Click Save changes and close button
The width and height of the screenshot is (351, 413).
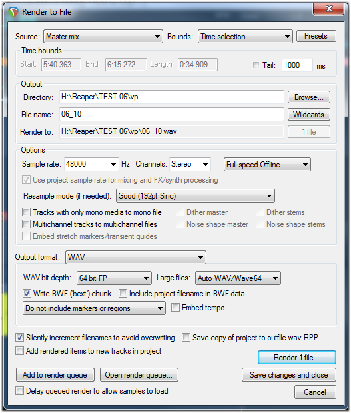[x=289, y=375]
